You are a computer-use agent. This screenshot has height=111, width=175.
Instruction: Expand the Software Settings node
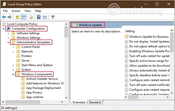9,33
